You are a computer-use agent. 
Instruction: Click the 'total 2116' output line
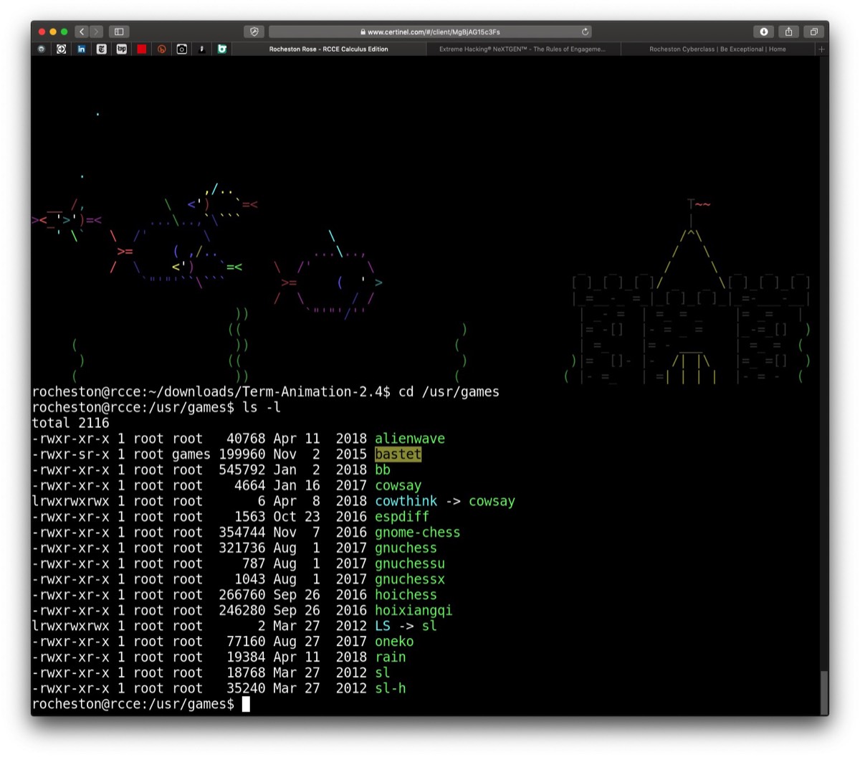point(71,423)
